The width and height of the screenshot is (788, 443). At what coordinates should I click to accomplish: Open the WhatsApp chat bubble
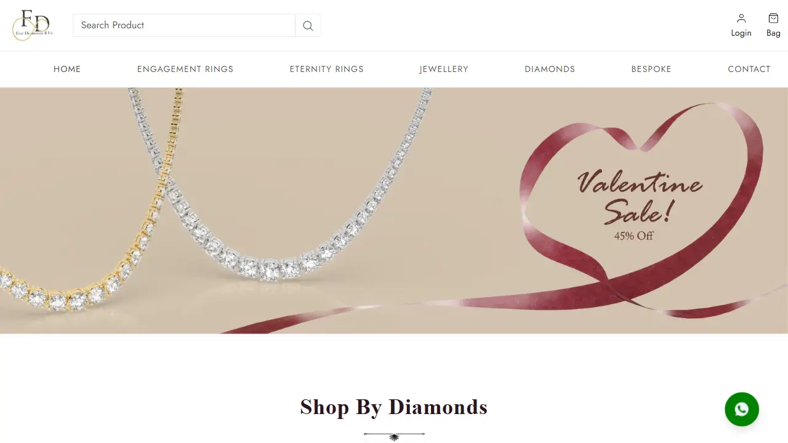coord(742,409)
